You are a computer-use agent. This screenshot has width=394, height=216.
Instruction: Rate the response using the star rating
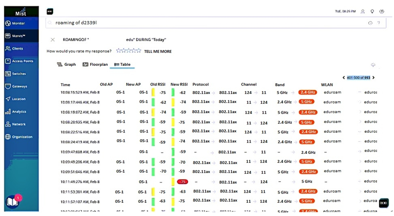point(129,51)
